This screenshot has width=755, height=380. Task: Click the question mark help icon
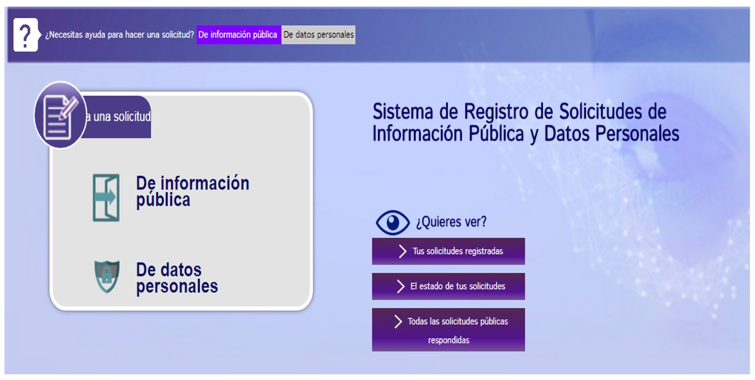(25, 35)
